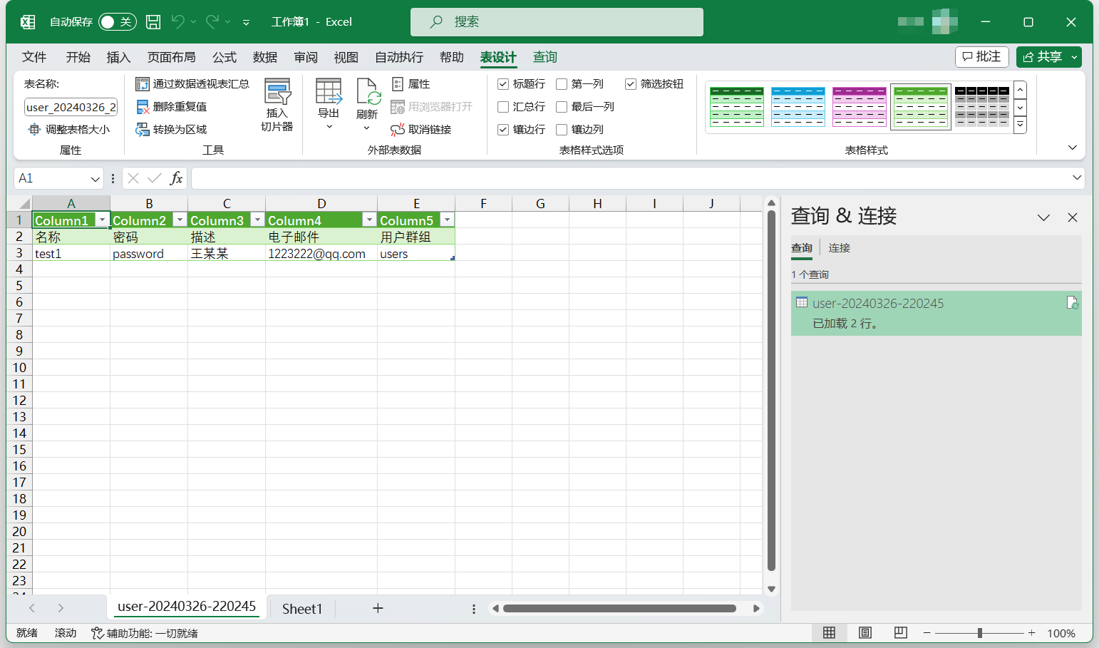This screenshot has width=1099, height=648.
Task: Click Resize Table (调整表格大小)
Action: click(69, 130)
